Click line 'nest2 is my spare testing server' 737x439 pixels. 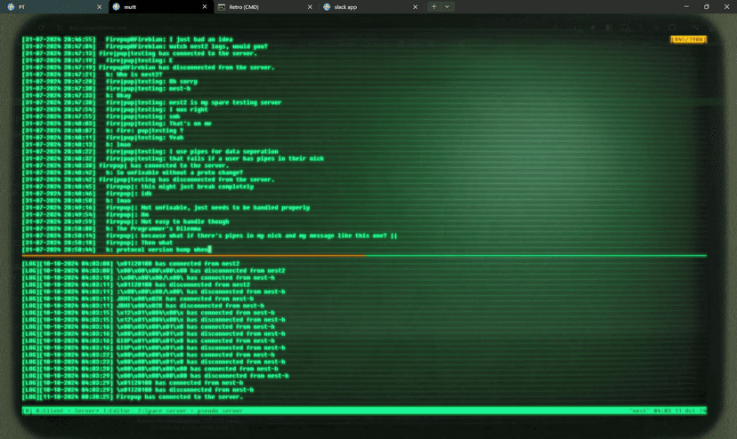pyautogui.click(x=225, y=102)
